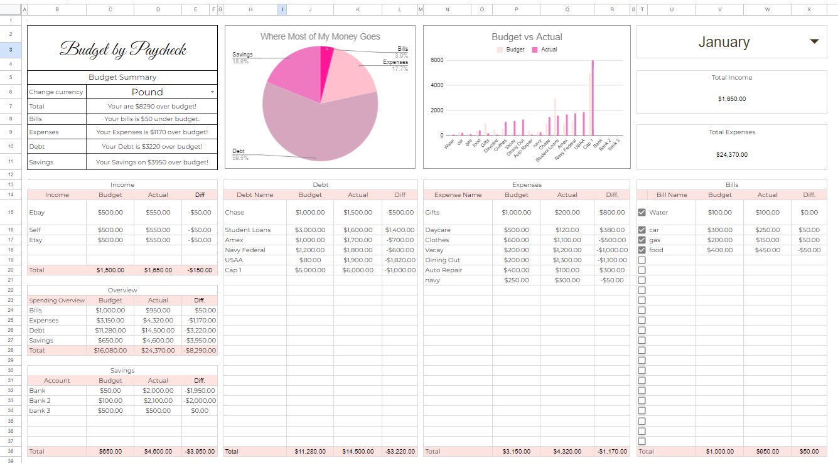
Task: Click the 'Where Most of My Money Goes' chart title
Action: click(320, 37)
